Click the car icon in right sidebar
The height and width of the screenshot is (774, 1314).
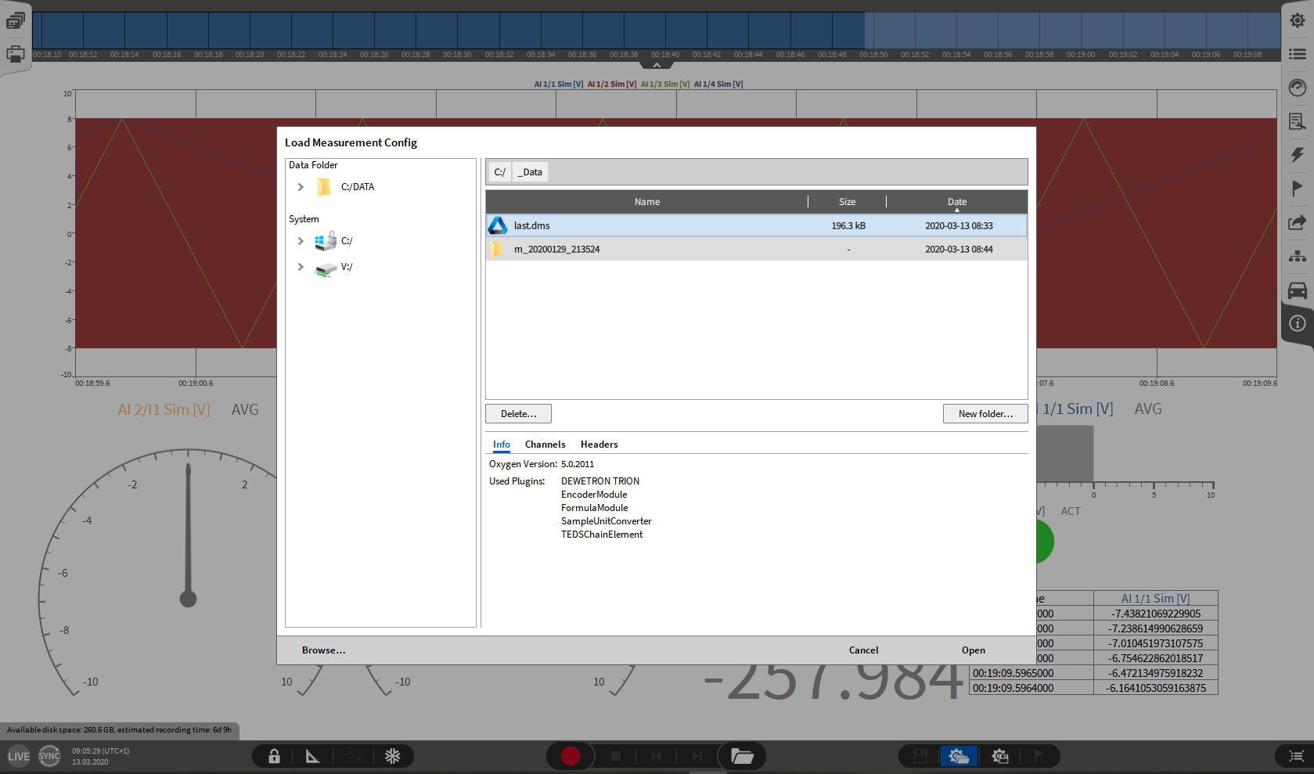click(1297, 290)
